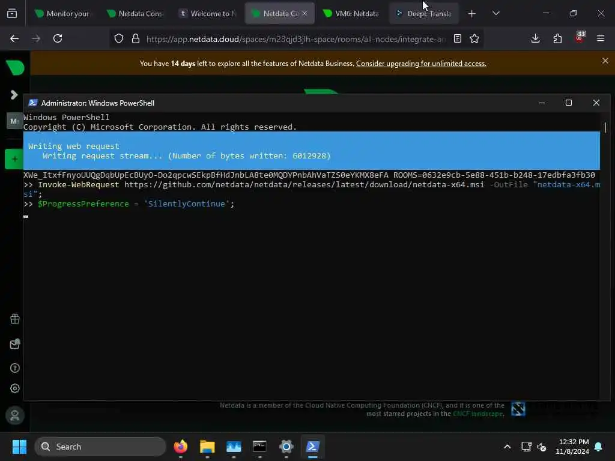Switch to the 'VM6: Netdata' tab
The image size is (615, 461).
pyautogui.click(x=352, y=14)
